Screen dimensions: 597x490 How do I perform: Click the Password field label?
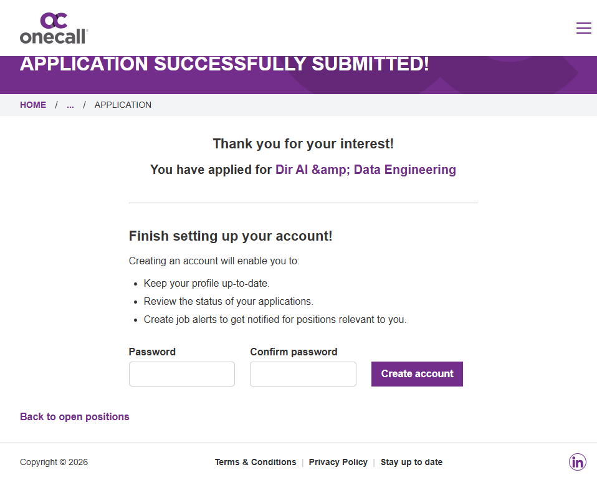[x=152, y=352]
